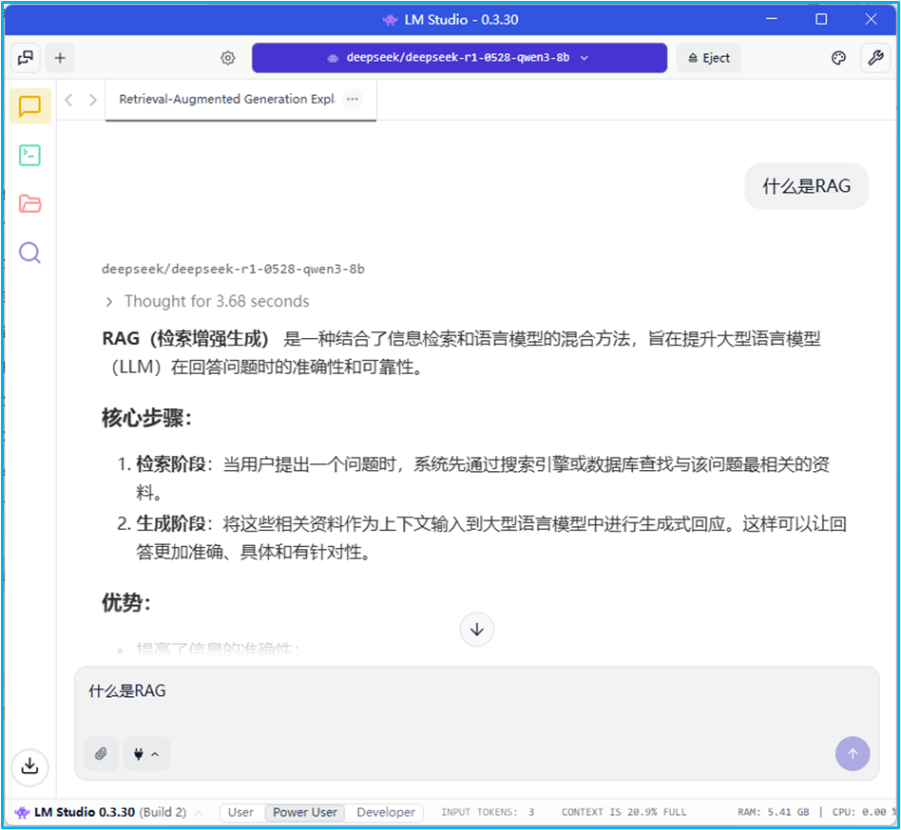Click the '核心步骤' heading
The height and width of the screenshot is (830, 901).
(x=146, y=417)
